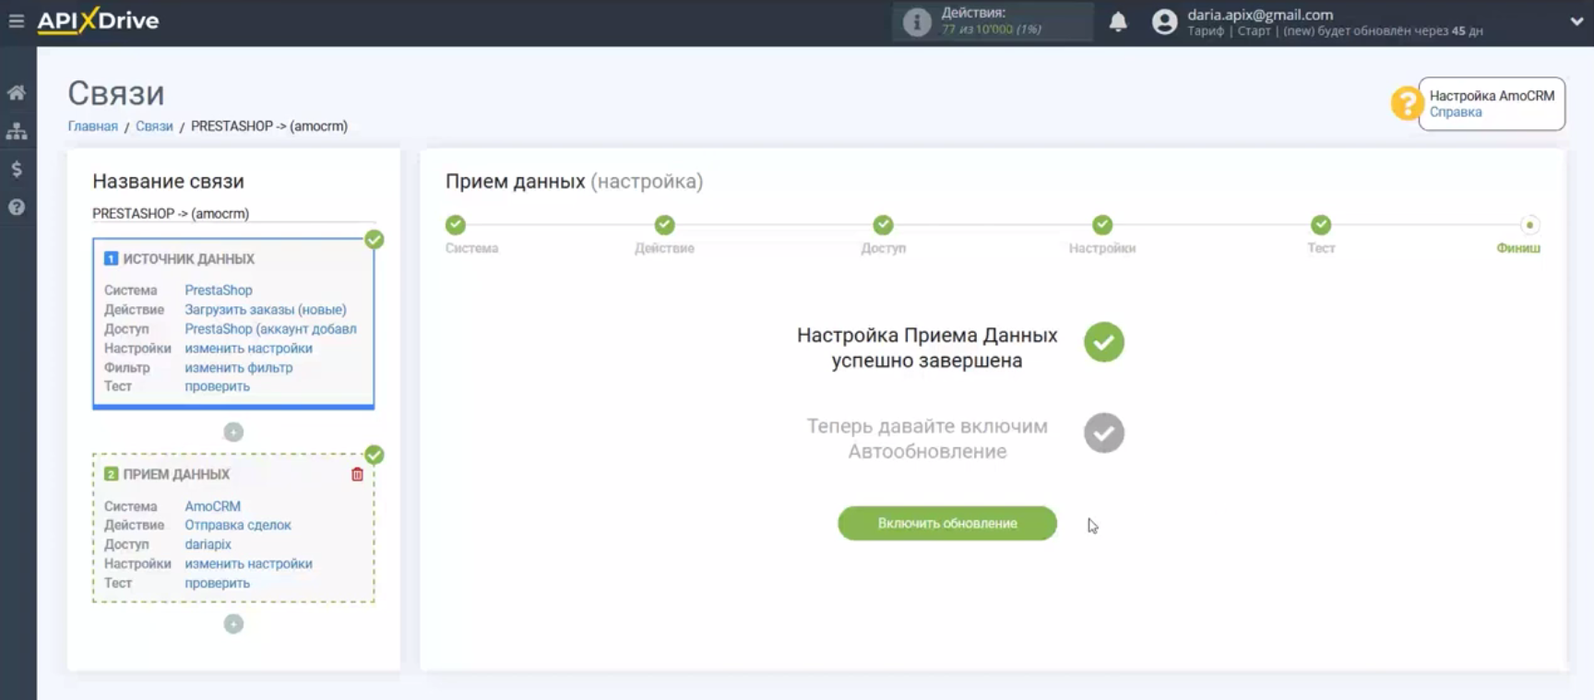Go to the Действие step
1594x700 pixels.
point(664,224)
